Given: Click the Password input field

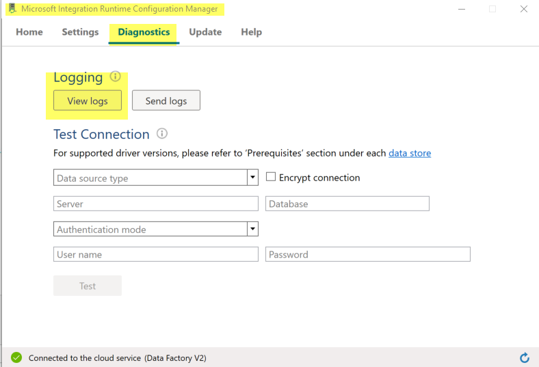Looking at the screenshot, I should pyautogui.click(x=368, y=254).
